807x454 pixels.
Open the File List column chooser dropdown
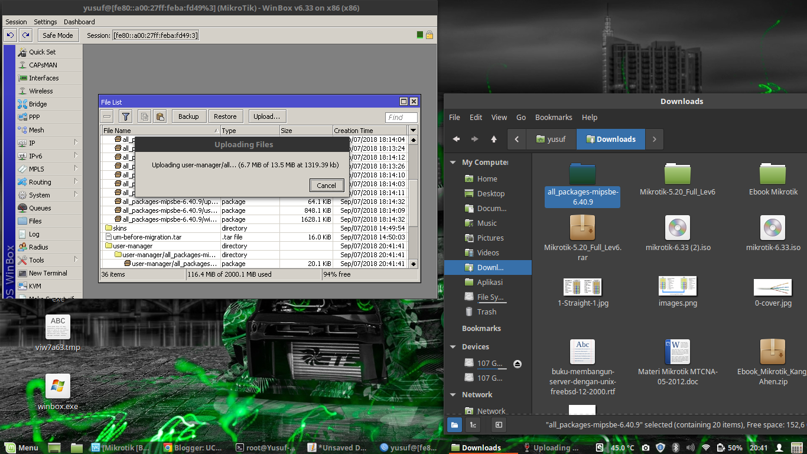(413, 130)
